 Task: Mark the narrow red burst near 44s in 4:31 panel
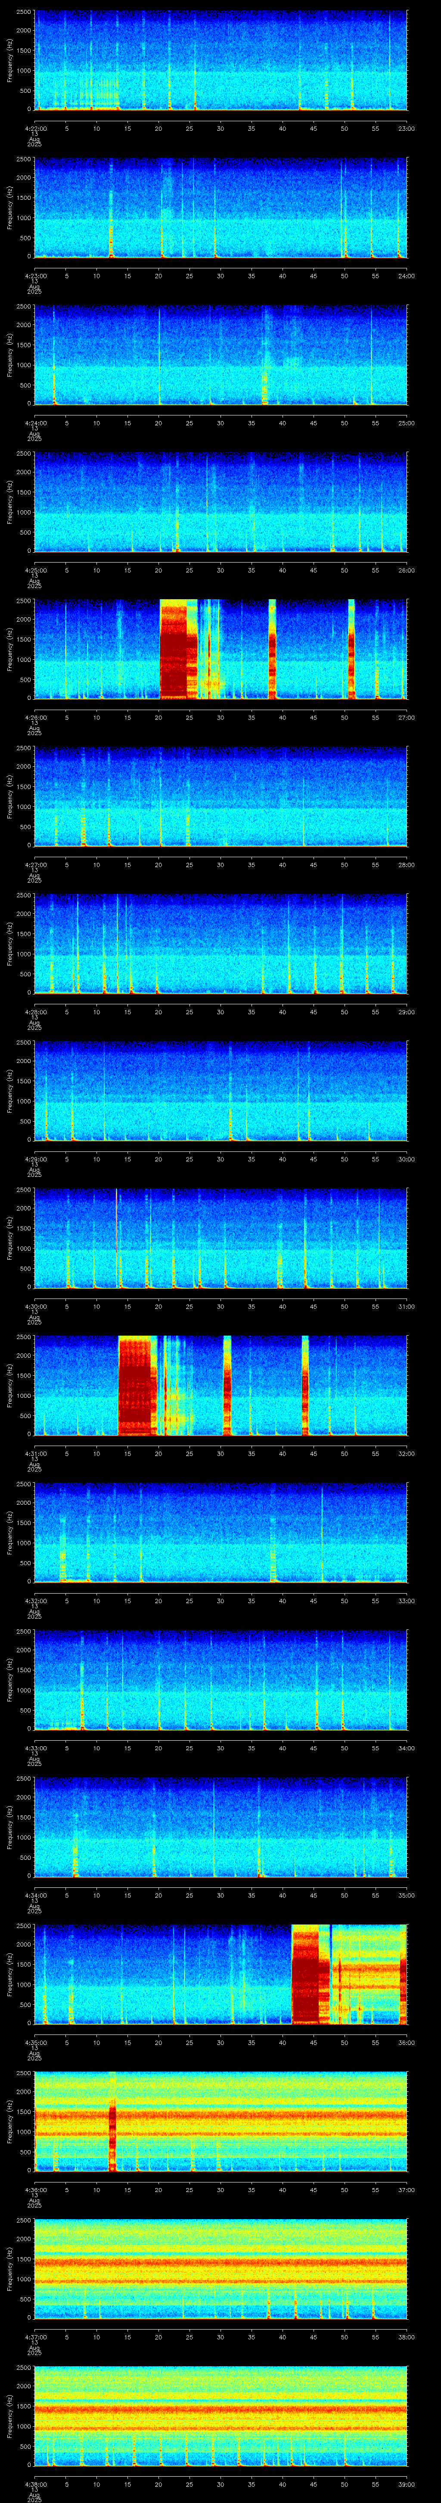(305, 1387)
